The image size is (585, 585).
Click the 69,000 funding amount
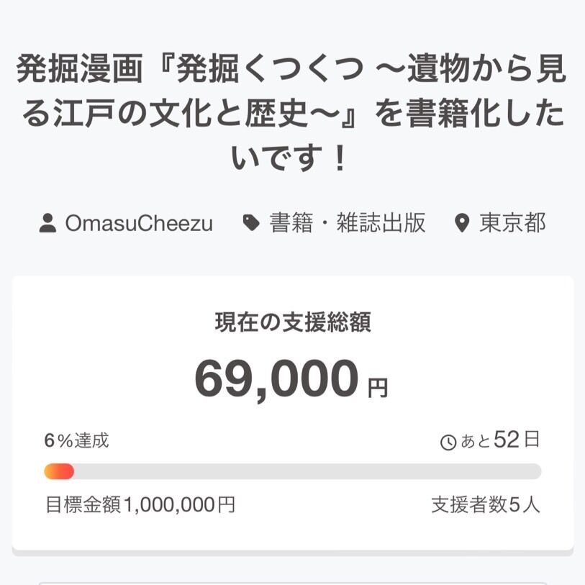(x=276, y=378)
